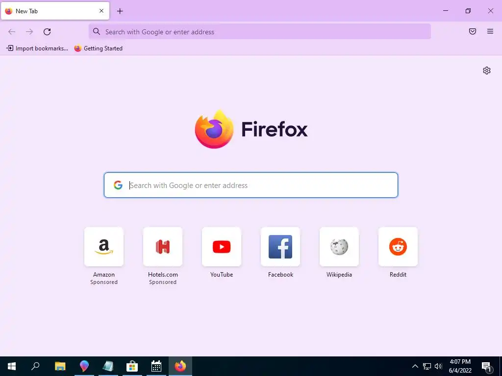
Task: Go forward using the forward arrow
Action: 29,32
